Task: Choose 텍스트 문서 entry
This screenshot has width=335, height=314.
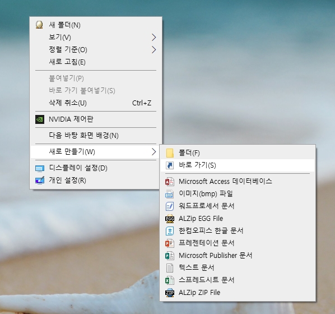Action: [x=238, y=268]
